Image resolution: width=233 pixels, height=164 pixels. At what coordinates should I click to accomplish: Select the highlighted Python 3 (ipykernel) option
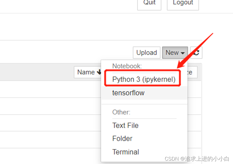tap(142, 79)
